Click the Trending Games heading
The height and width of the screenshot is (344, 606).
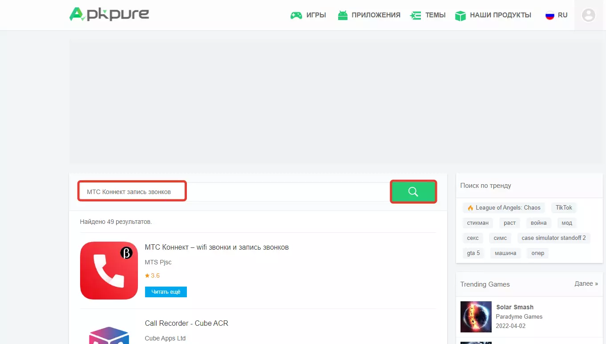tap(485, 284)
